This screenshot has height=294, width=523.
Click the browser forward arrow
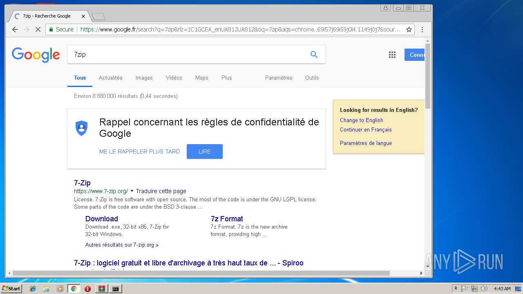[27, 29]
